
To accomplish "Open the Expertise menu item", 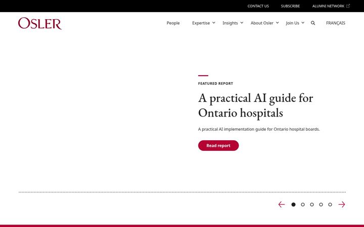I will [x=201, y=23].
